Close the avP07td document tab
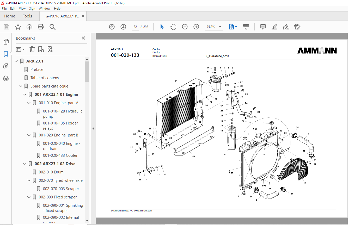Image resolution: width=348 pixels, height=225 pixels. [83, 16]
